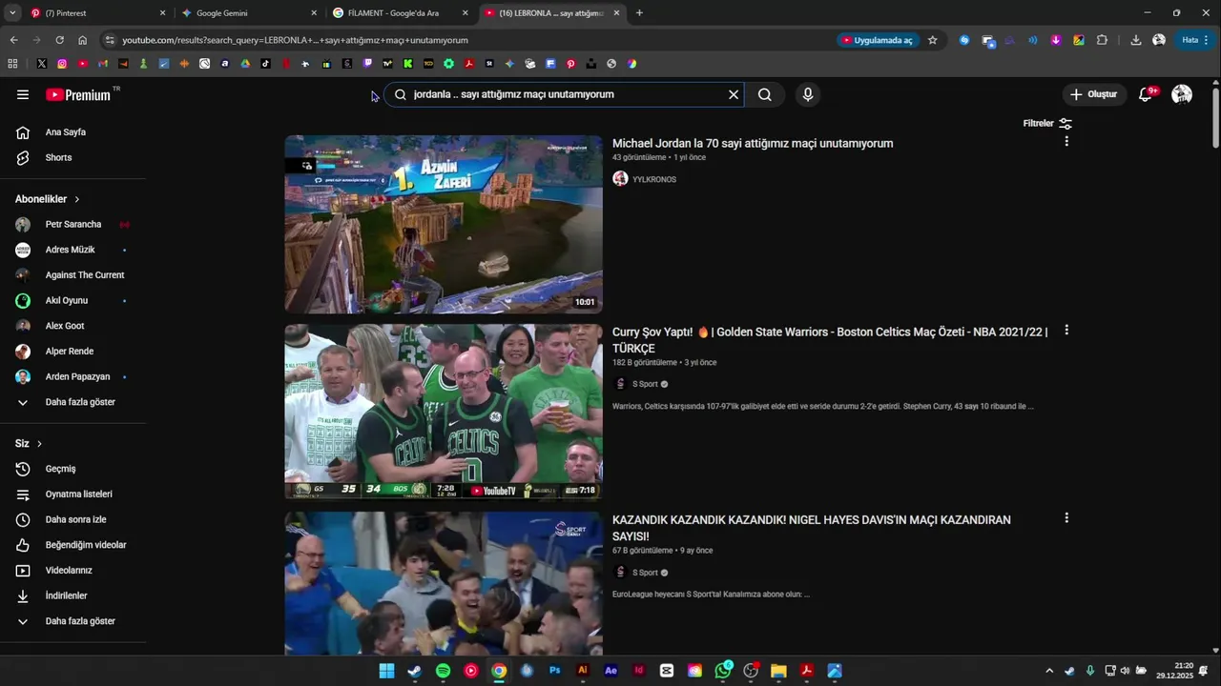Go to browser home page
Viewport: 1221px width, 686px height.
pos(83,40)
